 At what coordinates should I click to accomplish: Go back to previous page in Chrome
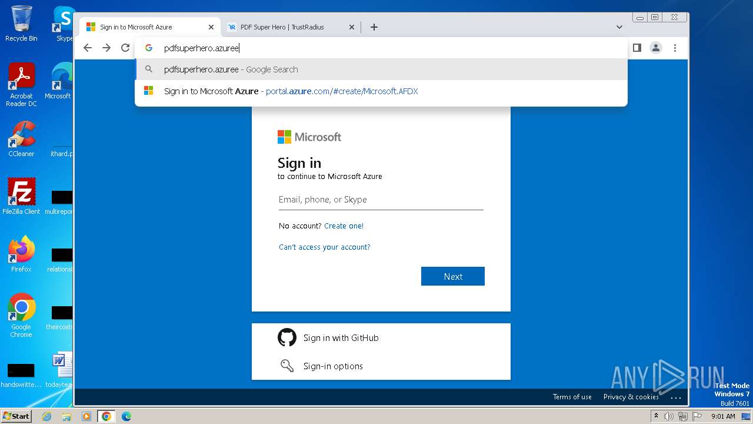click(88, 48)
